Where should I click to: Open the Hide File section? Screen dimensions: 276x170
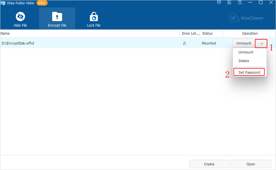tap(20, 19)
